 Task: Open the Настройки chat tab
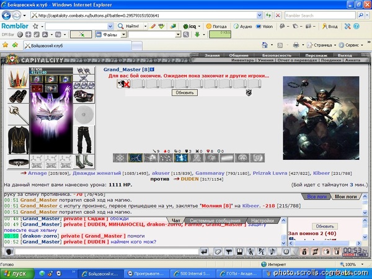(x=262, y=221)
